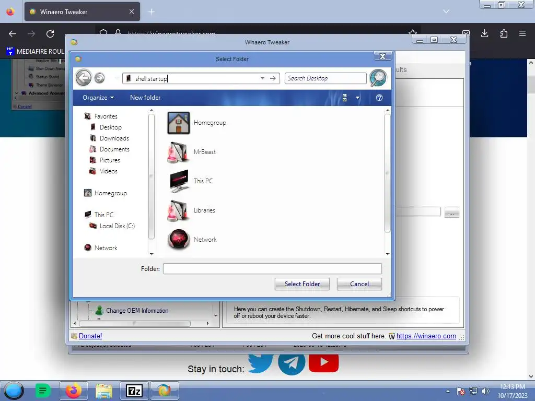The image size is (535, 401).
Task: Select Videos in navigation pane
Action: point(109,171)
